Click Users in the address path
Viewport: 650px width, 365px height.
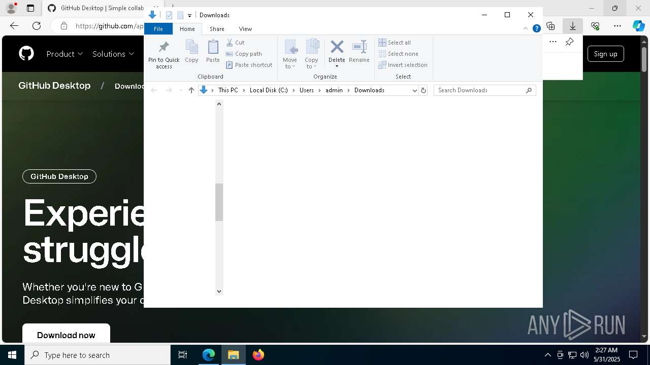coord(307,90)
